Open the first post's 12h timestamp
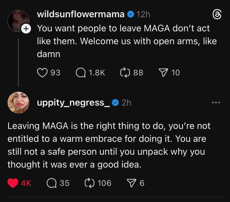Image resolution: width=230 pixels, height=202 pixels. coord(143,14)
